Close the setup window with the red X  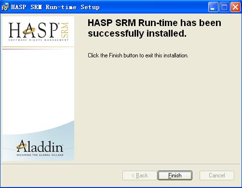[x=235, y=7]
